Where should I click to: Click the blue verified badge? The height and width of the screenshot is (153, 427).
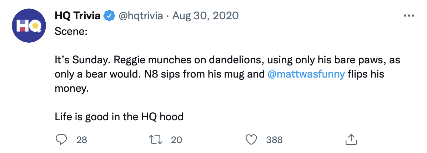(x=109, y=16)
